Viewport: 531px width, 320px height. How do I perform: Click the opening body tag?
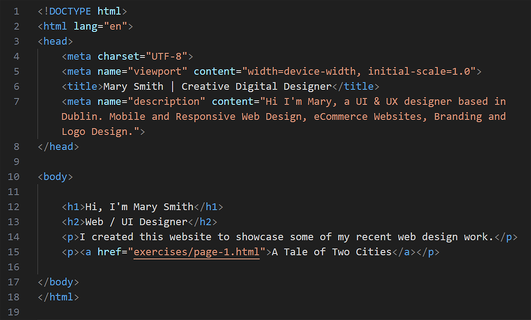click(55, 176)
